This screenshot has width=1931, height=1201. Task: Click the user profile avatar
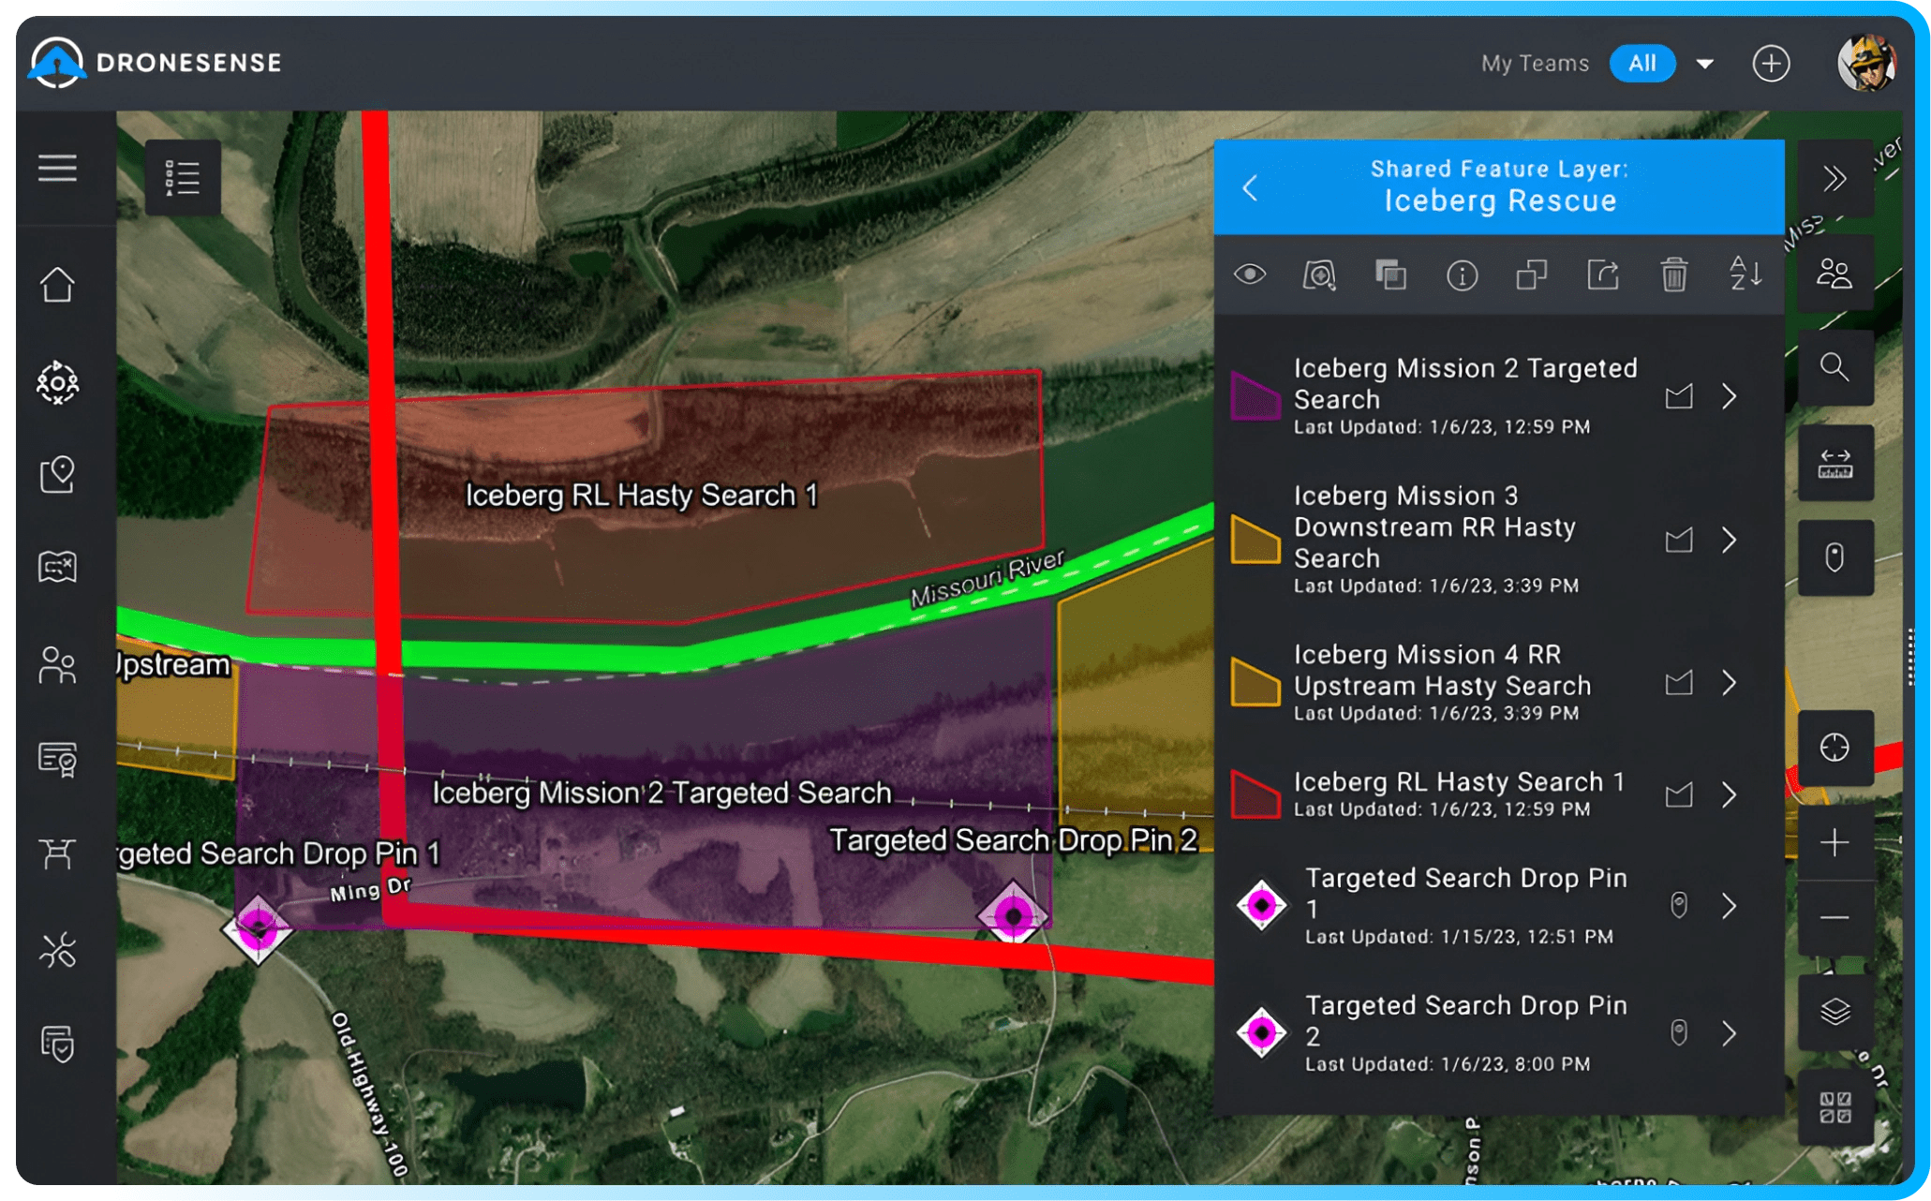(1866, 63)
